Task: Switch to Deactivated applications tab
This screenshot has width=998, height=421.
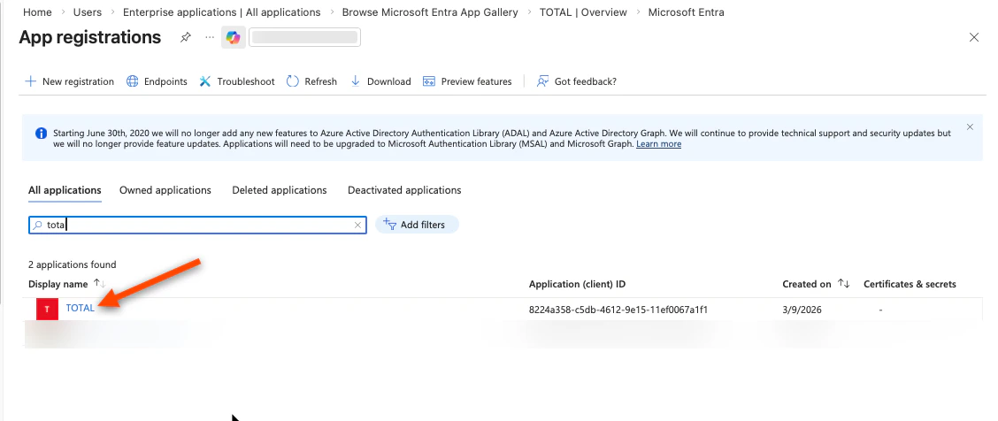Action: [x=405, y=190]
